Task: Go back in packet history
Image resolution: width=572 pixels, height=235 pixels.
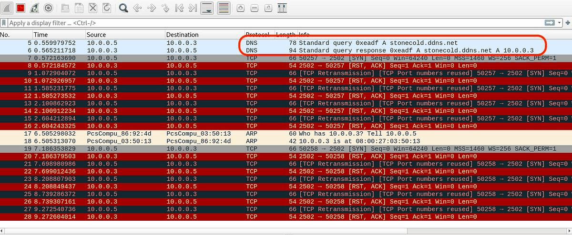Action: pos(137,8)
